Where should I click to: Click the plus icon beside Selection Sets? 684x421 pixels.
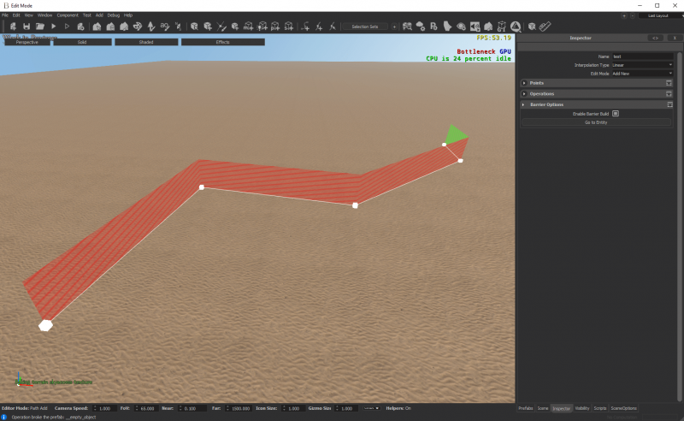[396, 27]
